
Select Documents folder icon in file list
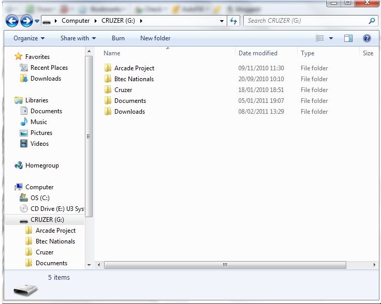(x=108, y=101)
